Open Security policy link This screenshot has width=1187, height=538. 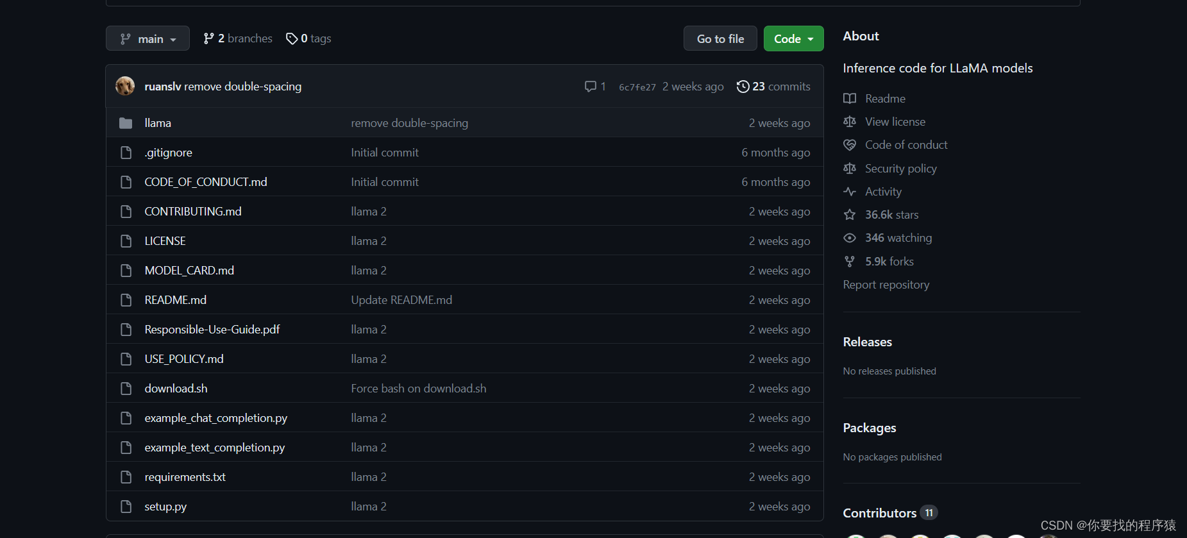[x=901, y=168]
